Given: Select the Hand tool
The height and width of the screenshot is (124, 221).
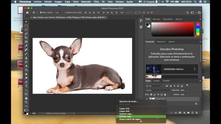Looking at the screenshot, I should click(x=26, y=98).
